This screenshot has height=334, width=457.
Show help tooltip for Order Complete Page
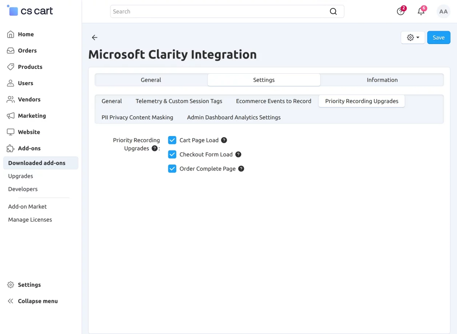(241, 169)
